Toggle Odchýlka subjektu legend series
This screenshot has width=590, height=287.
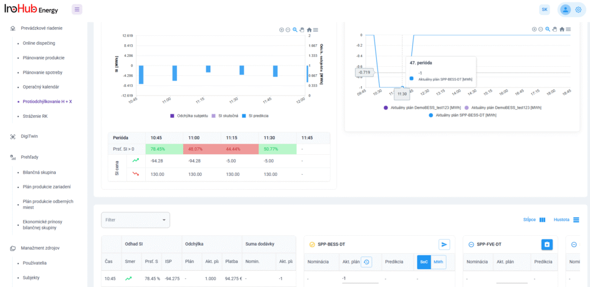[189, 116]
